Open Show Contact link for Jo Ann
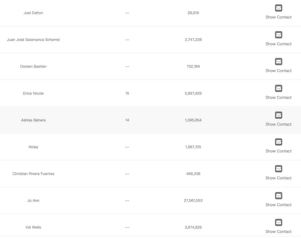Screen dimensions: 301x238 click(x=278, y=205)
